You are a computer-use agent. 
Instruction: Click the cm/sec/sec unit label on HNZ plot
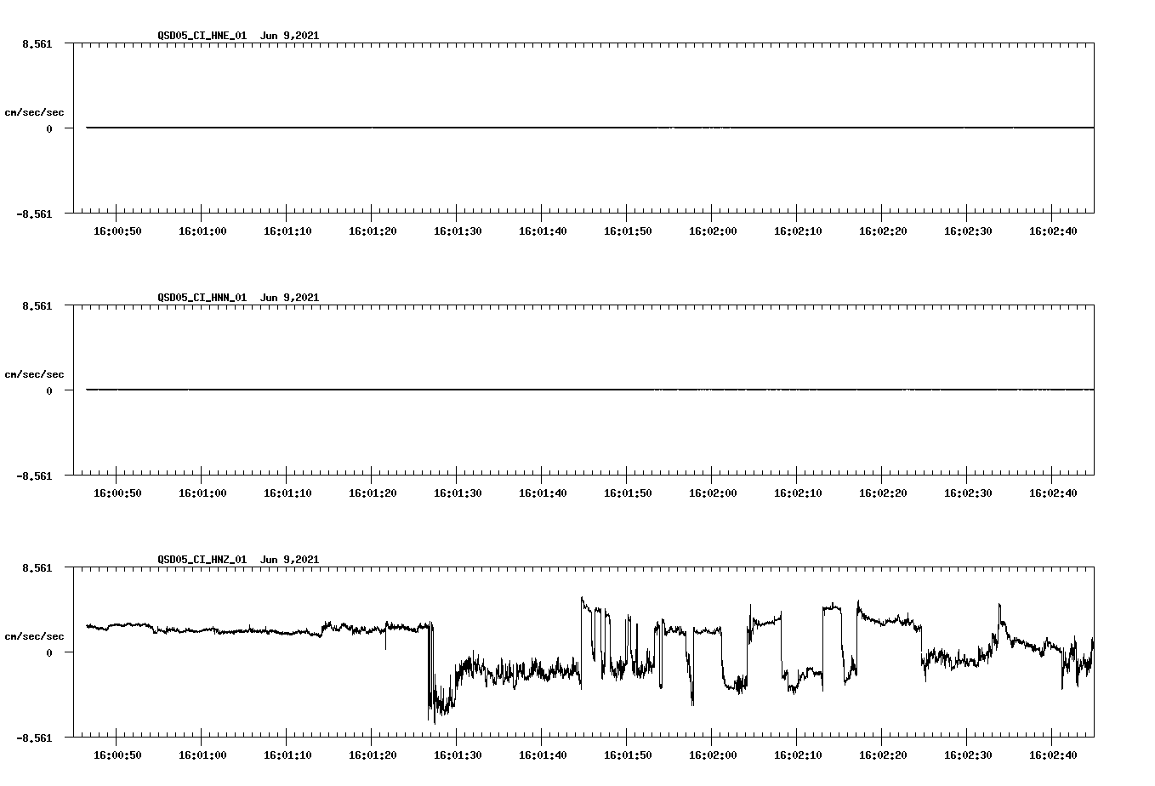(x=34, y=636)
